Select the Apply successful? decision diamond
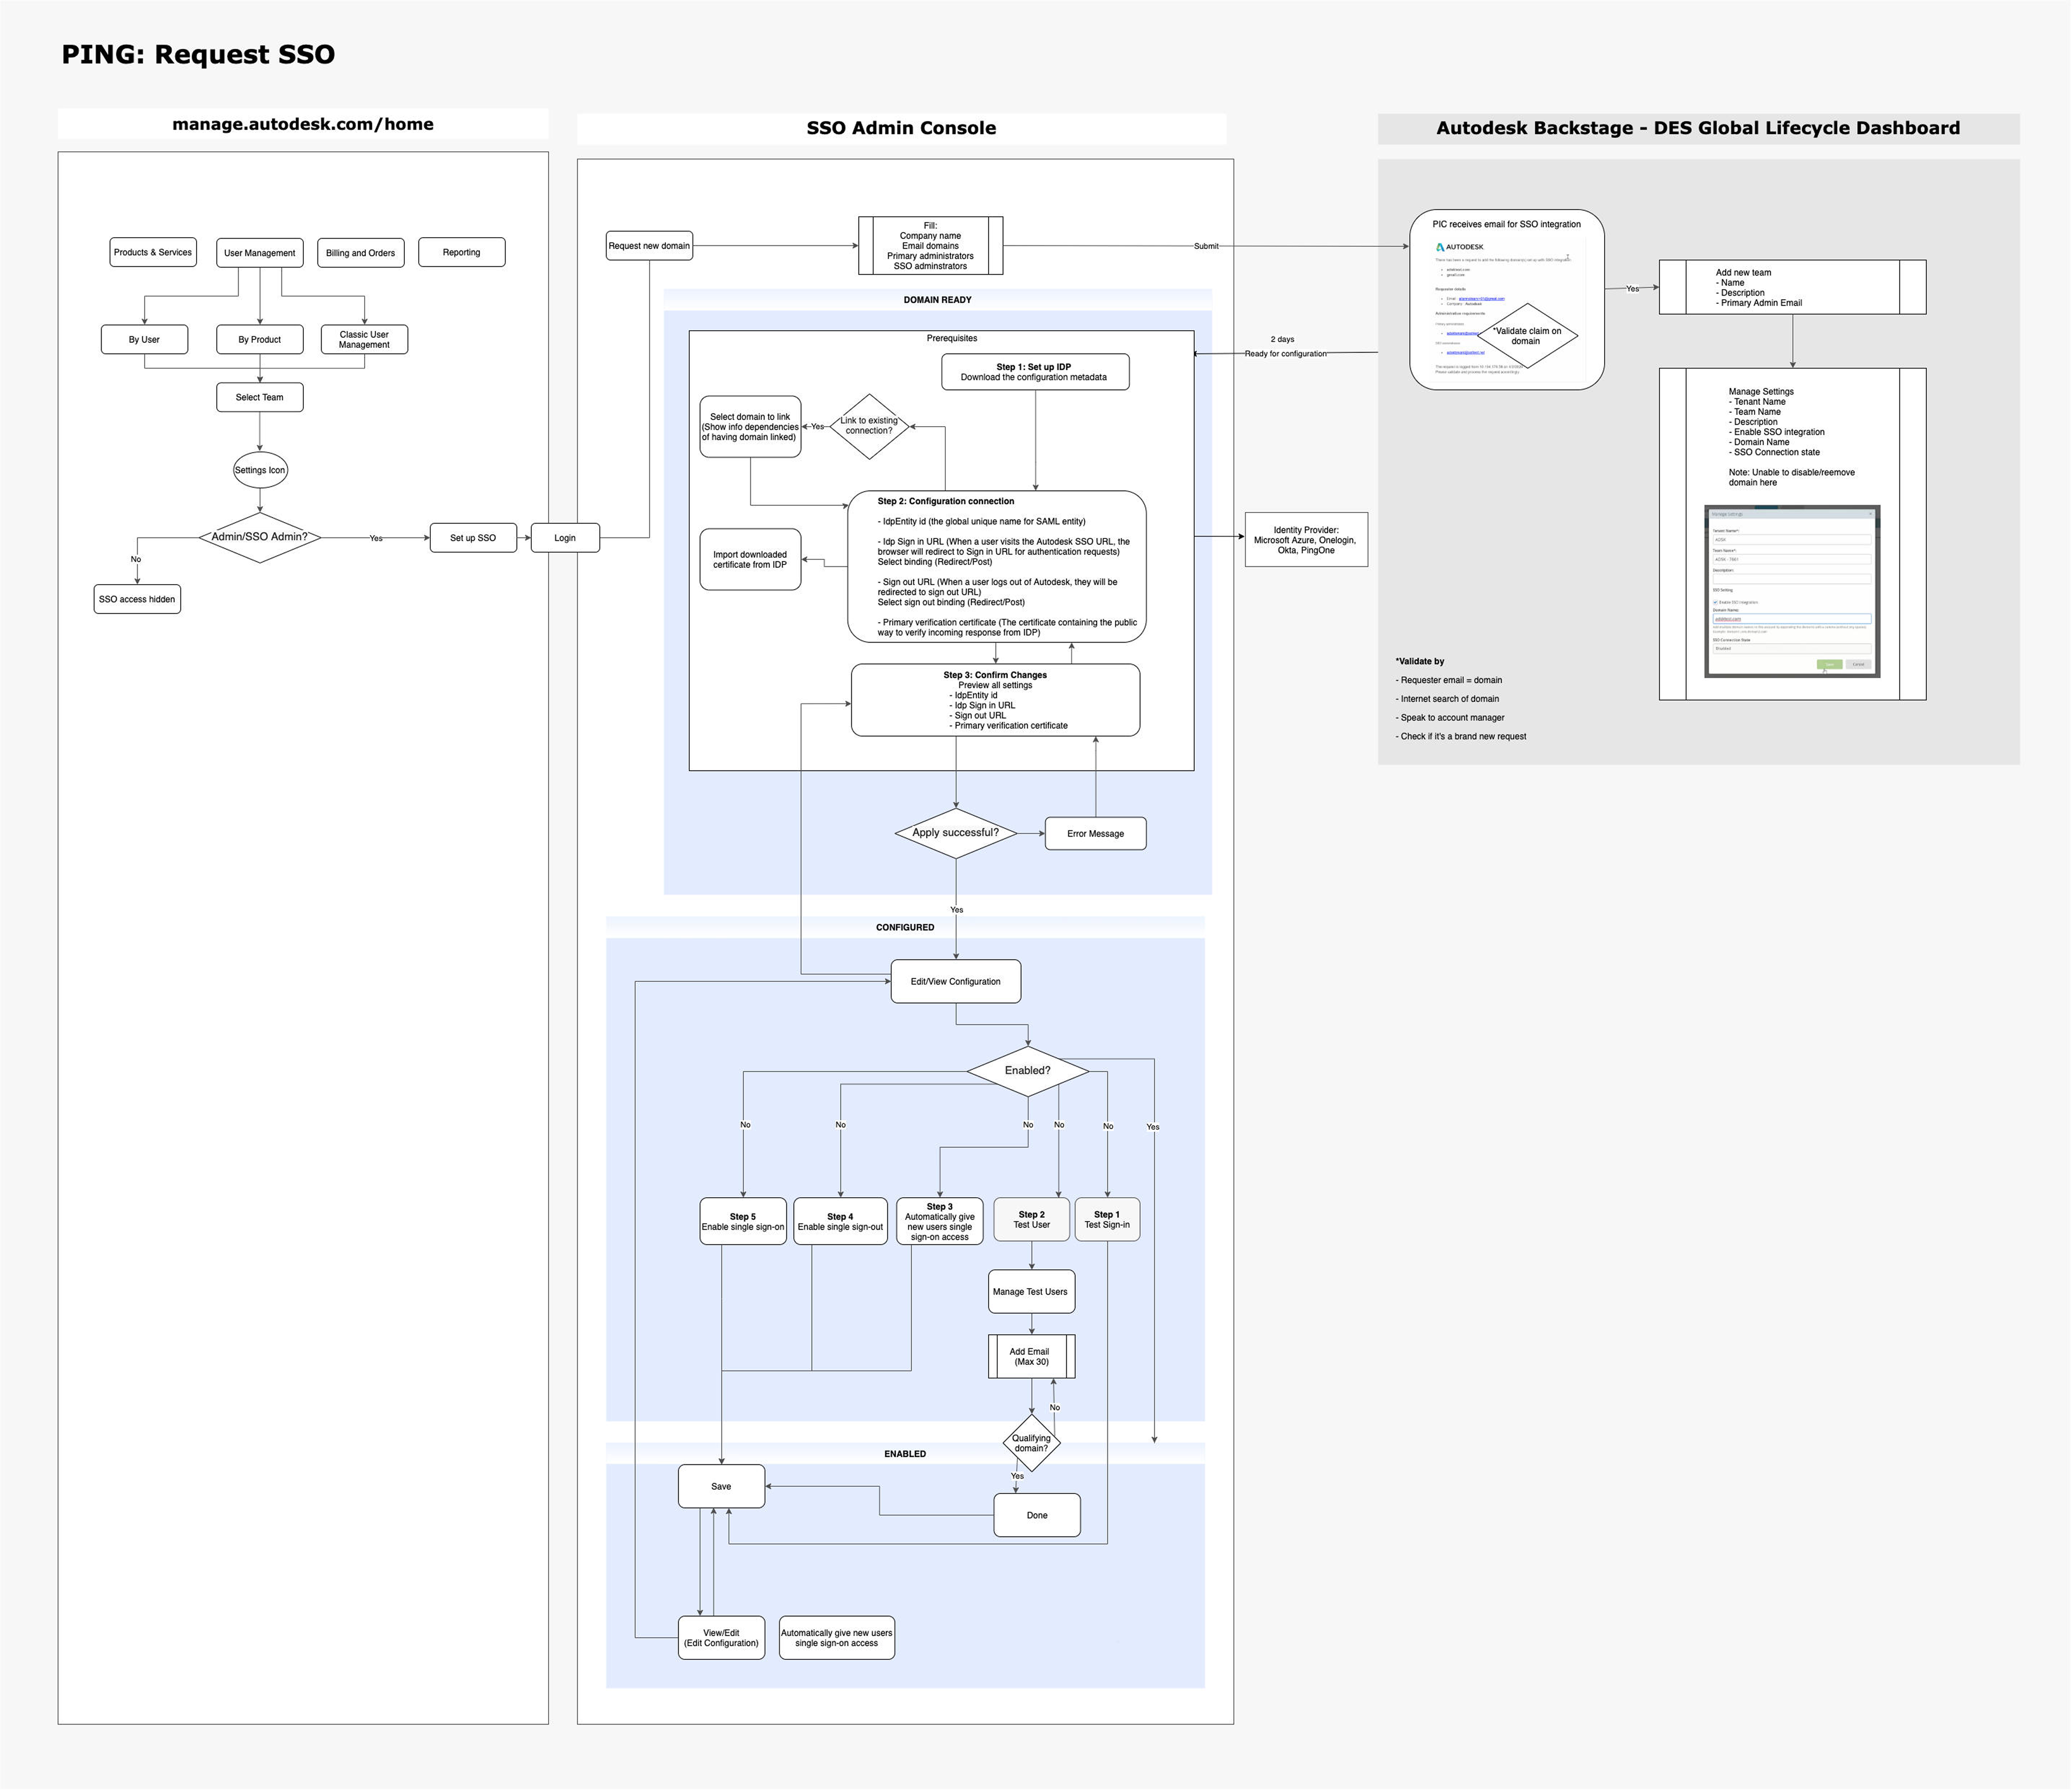Viewport: 2072px width, 1790px height. 956,833
